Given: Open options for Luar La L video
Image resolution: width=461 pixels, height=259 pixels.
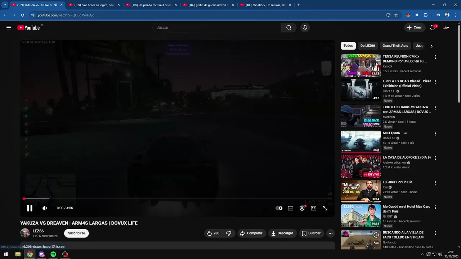Looking at the screenshot, I should tap(435, 82).
